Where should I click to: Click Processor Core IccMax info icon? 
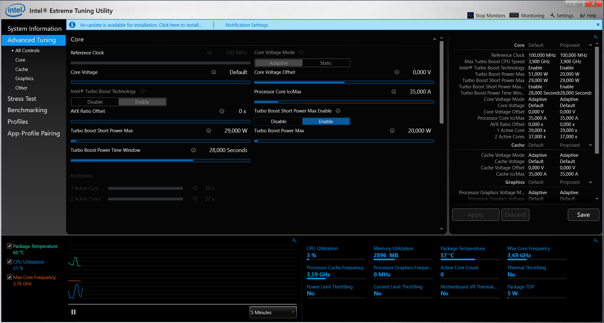pyautogui.click(x=394, y=91)
